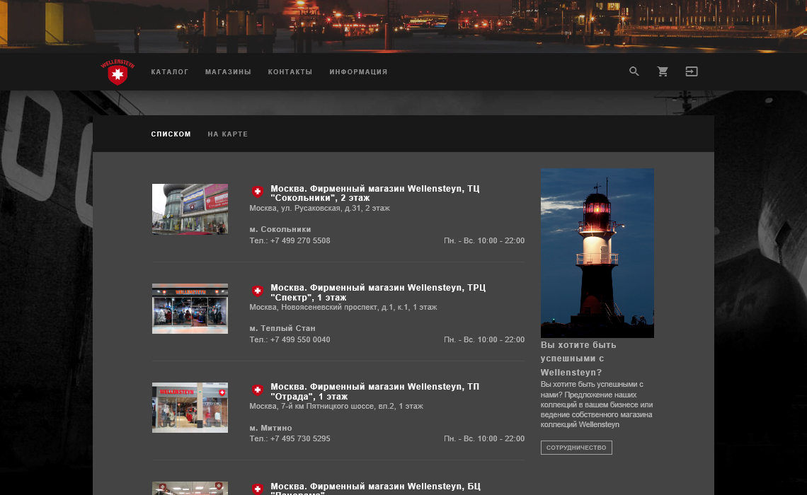Click phone number +7 499 550 0040
The image size is (807, 495).
point(300,339)
